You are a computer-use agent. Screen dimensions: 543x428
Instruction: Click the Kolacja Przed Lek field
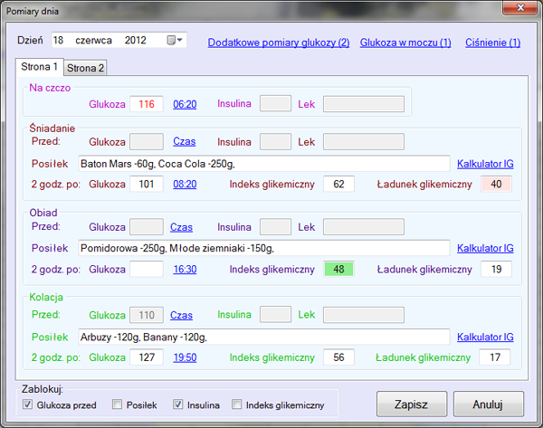pyautogui.click(x=364, y=315)
